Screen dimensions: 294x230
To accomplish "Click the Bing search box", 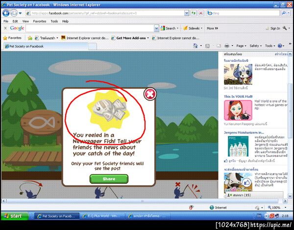I will pos(243,13).
